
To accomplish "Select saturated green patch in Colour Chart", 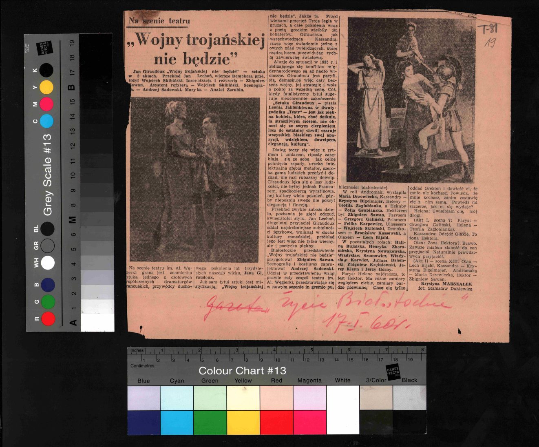I will point(210,423).
